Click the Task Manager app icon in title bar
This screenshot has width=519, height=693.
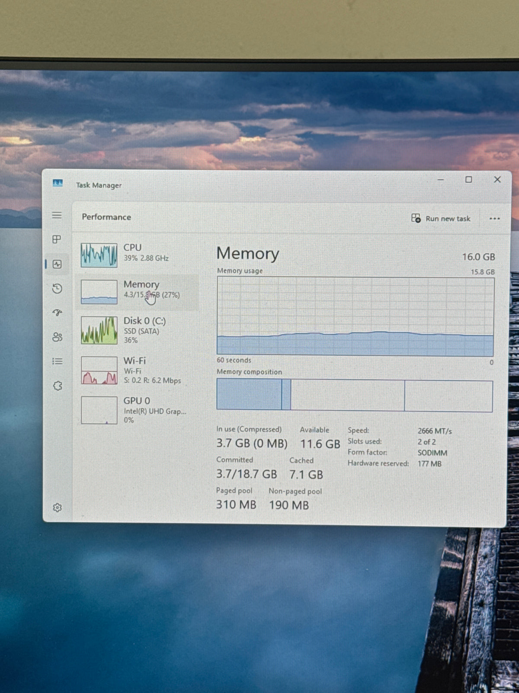point(58,183)
